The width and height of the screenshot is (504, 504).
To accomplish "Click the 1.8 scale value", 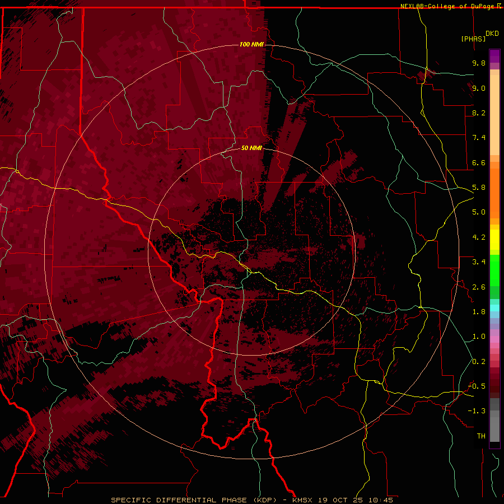I will point(479,312).
